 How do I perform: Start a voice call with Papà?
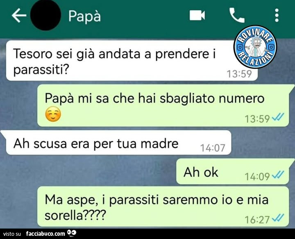click(237, 15)
